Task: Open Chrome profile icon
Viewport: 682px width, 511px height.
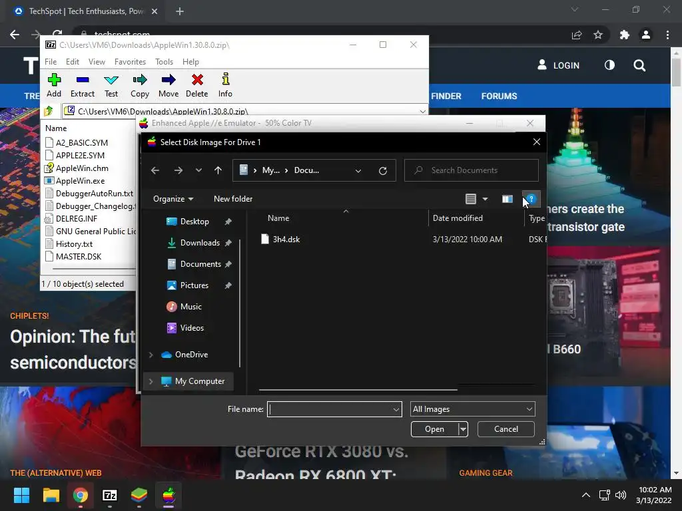Action: coord(646,35)
